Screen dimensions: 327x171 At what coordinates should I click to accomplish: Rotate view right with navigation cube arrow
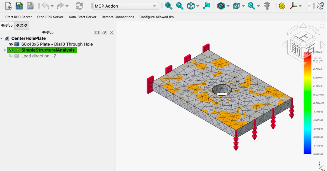(322, 45)
